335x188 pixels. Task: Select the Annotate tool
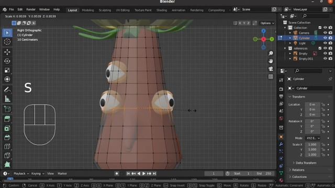pos(7,89)
